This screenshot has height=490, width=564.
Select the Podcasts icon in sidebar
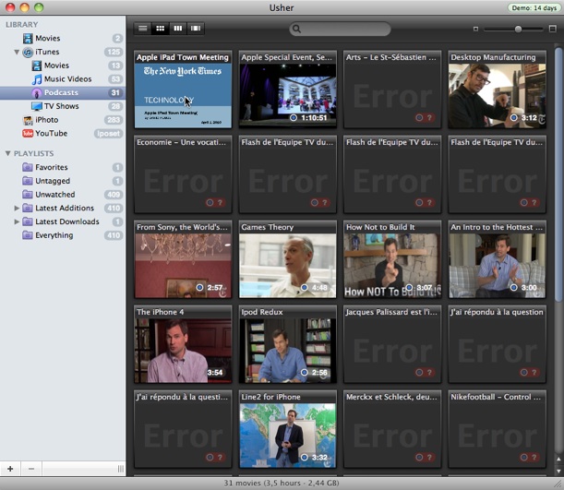(x=37, y=93)
